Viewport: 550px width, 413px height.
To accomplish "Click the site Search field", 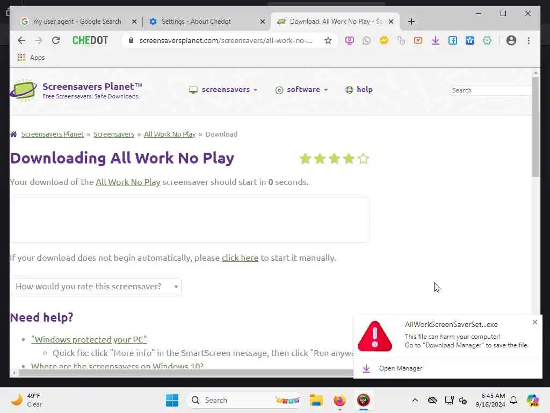I will click(490, 90).
